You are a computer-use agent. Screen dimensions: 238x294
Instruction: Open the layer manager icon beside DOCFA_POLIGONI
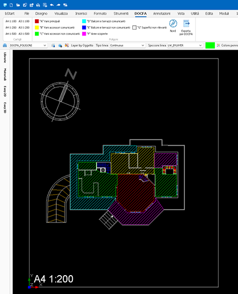[x=5, y=45]
